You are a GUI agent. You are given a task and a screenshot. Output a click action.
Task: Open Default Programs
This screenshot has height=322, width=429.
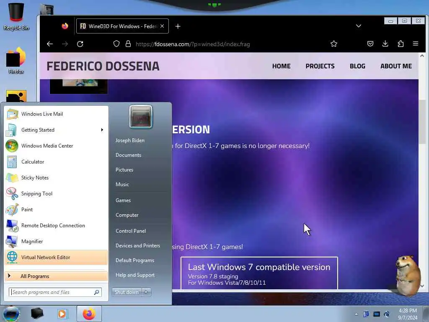click(134, 260)
